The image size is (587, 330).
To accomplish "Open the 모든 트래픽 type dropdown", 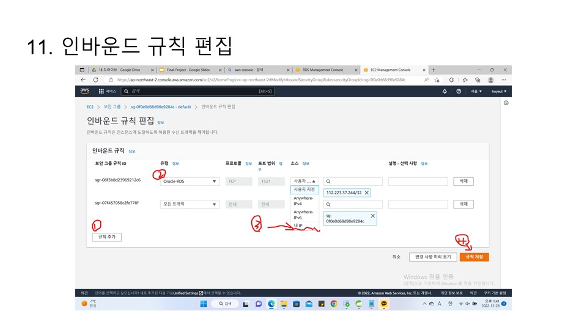I will (190, 204).
